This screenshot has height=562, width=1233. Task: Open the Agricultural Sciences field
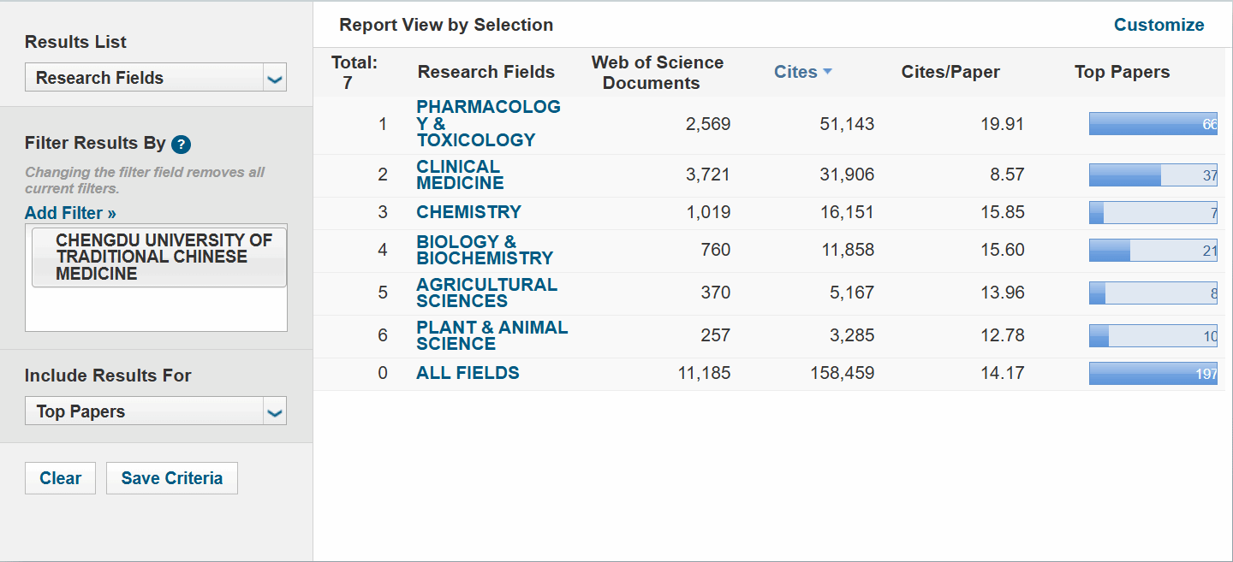486,293
